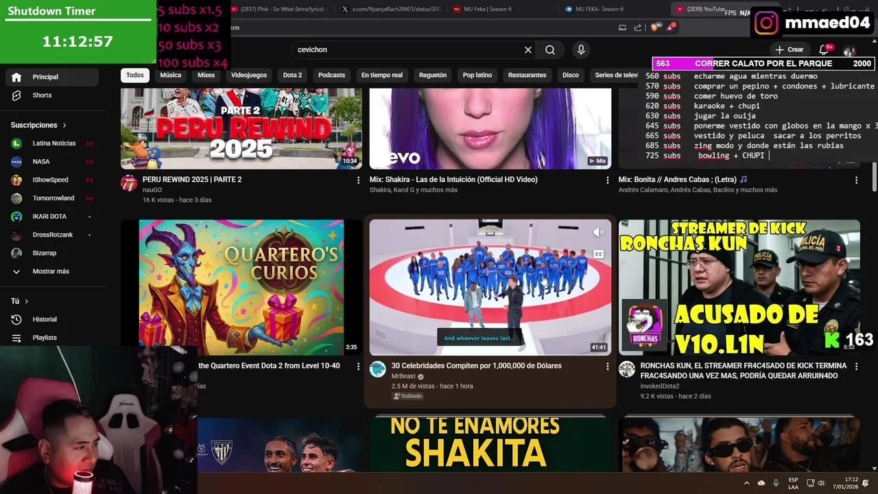Open PERU REWIND 2025 thumbnail
Image resolution: width=878 pixels, height=494 pixels.
(241, 128)
